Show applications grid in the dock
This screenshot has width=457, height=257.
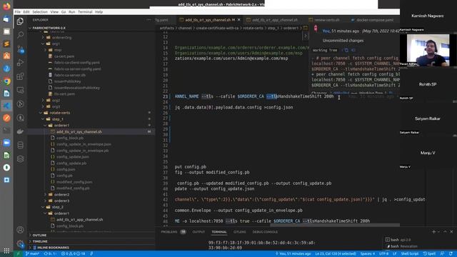(6, 251)
